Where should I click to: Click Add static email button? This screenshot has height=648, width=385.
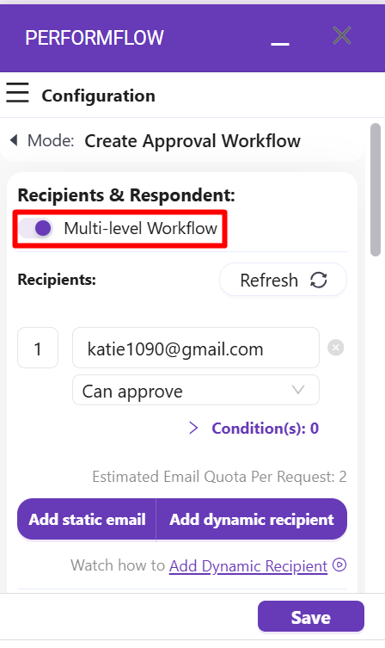point(87,520)
